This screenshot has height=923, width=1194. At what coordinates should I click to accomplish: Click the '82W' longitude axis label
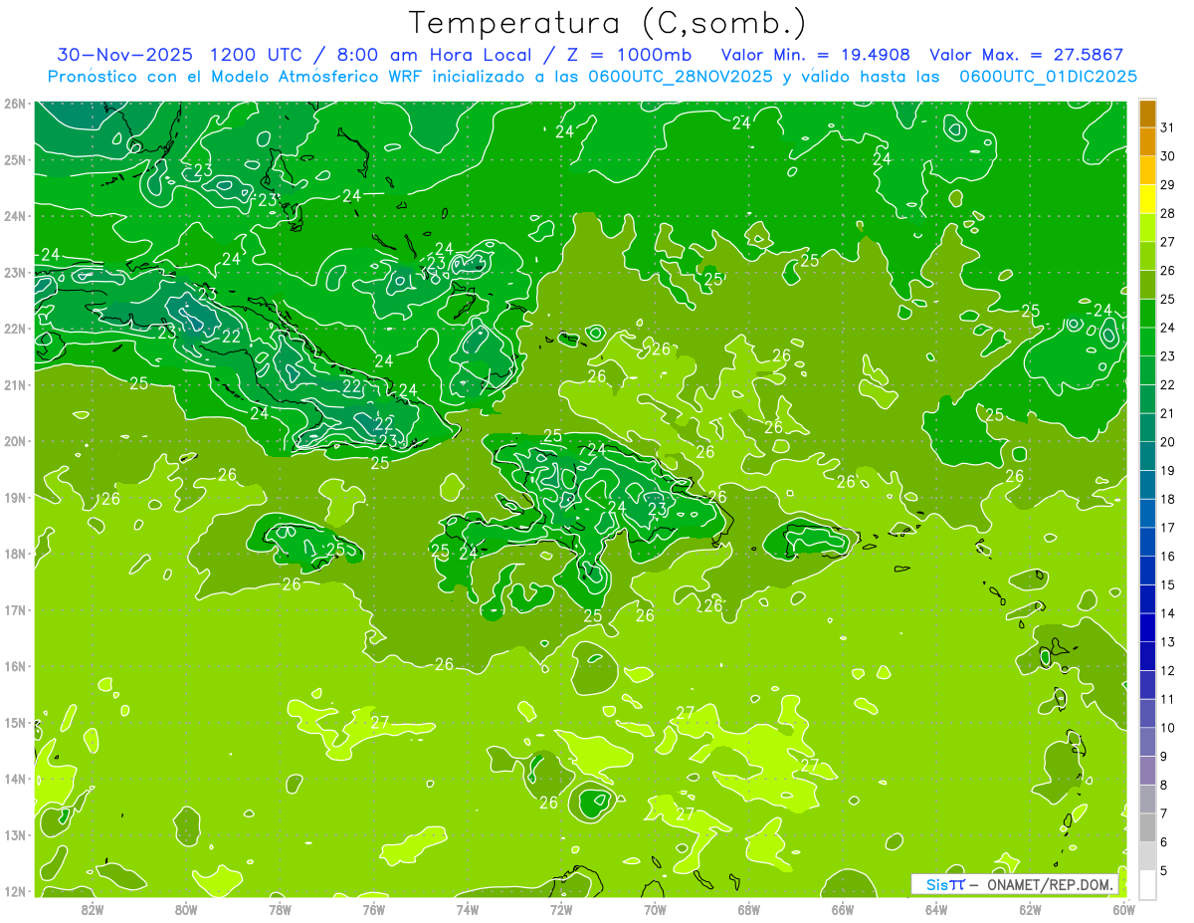93,909
